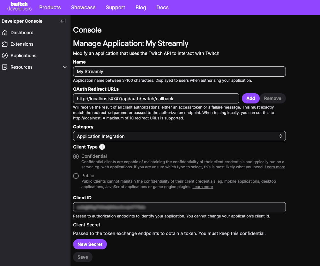Go to the Blog

[x=141, y=8]
